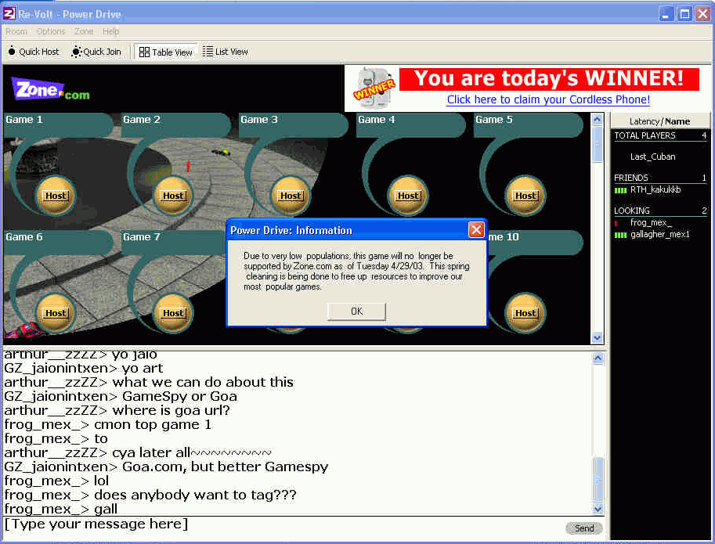The height and width of the screenshot is (544, 715).
Task: Click chat line 'does anybody want to tag???'
Action: pos(195,495)
